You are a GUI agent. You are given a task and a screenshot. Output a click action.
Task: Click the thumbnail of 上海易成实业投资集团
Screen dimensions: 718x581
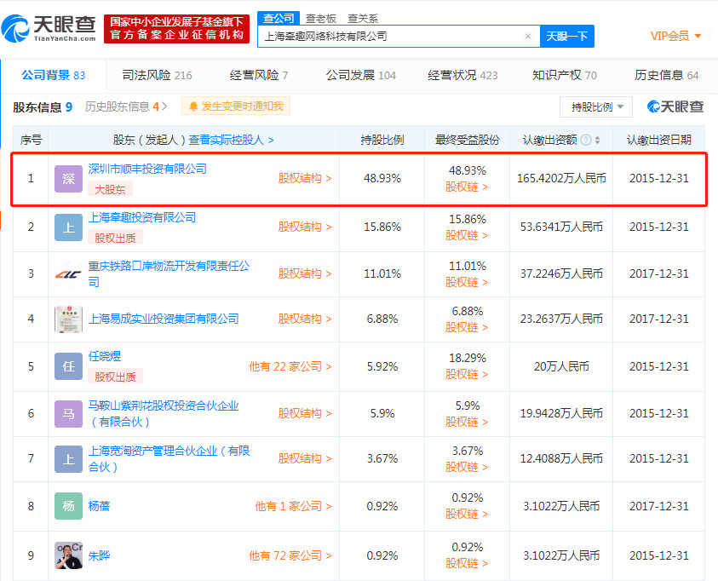[x=68, y=319]
